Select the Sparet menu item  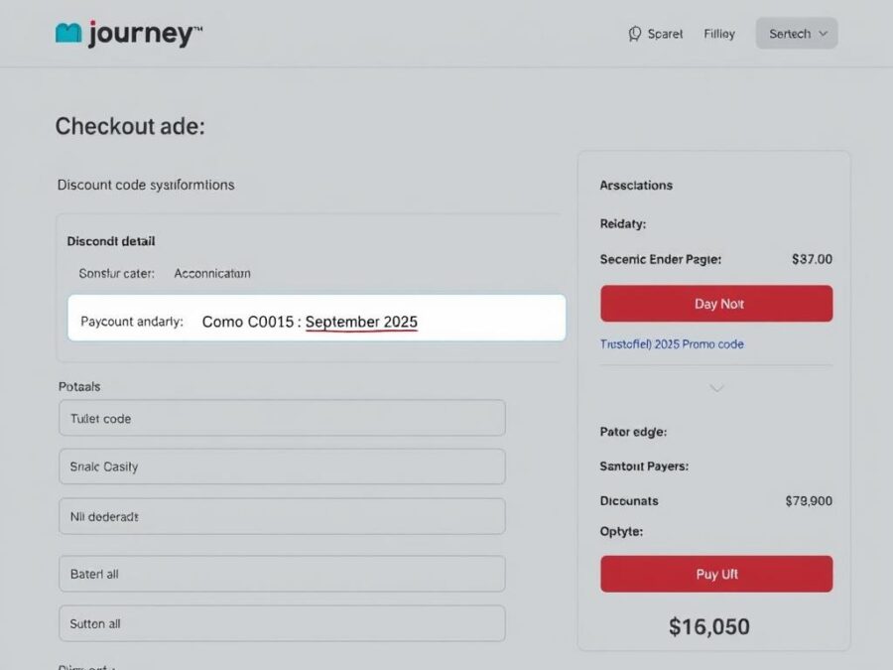pos(666,33)
